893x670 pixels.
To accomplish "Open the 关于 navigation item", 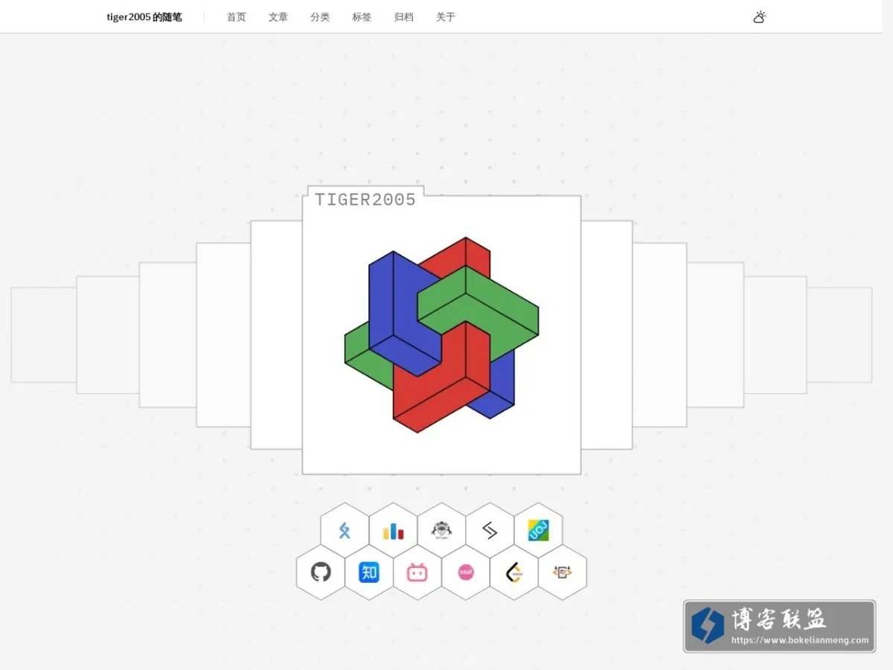I will [446, 17].
